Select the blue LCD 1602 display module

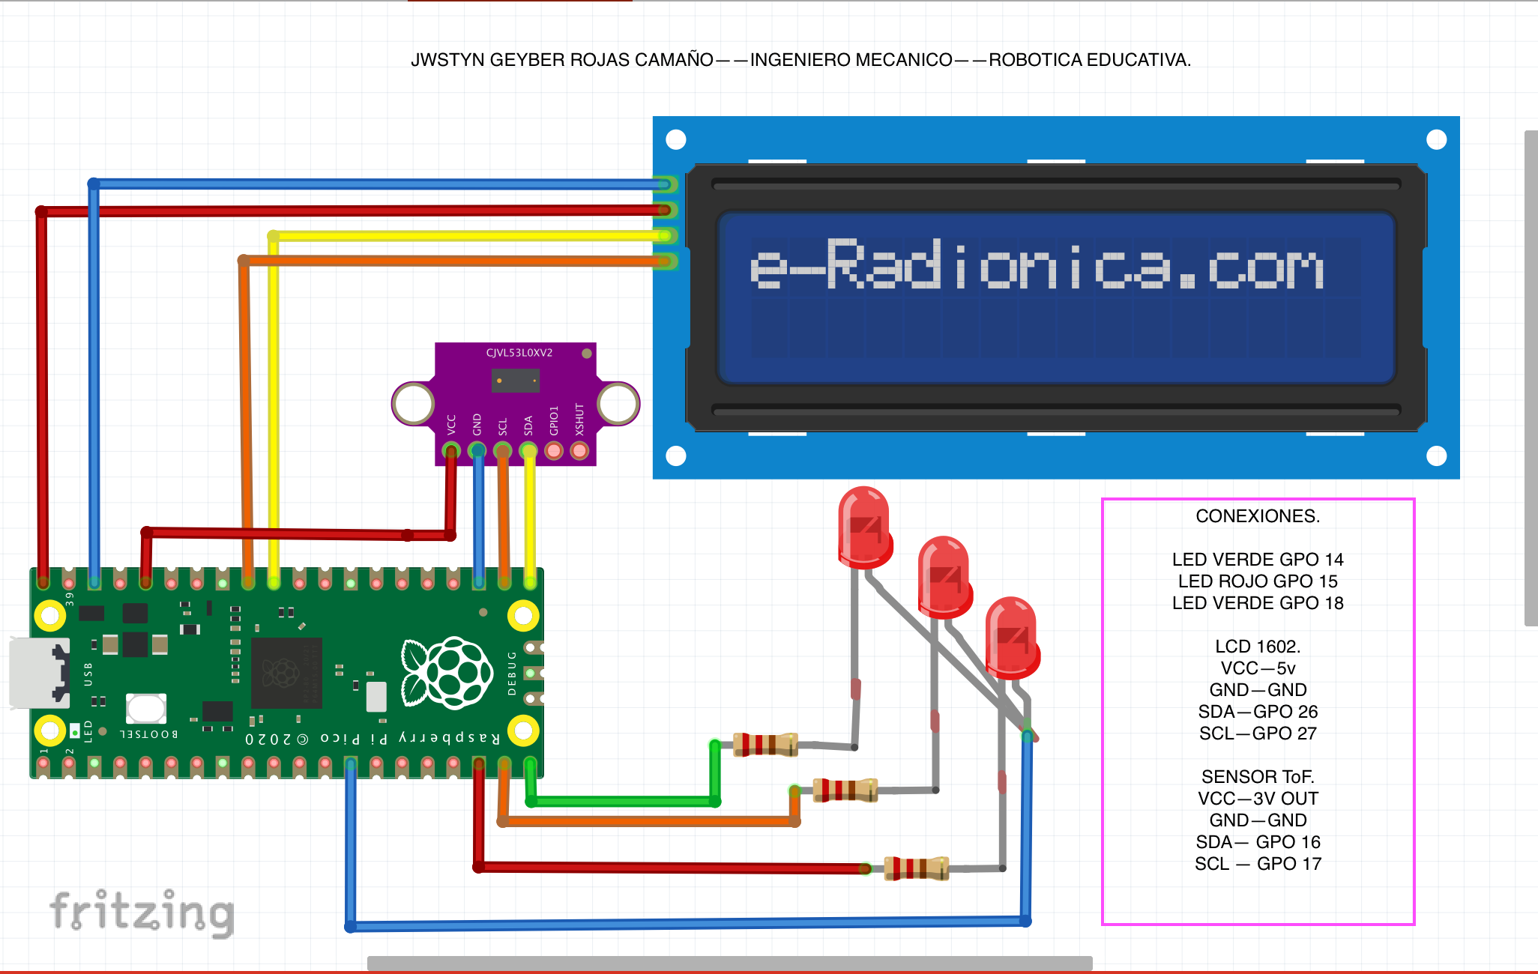click(1056, 297)
